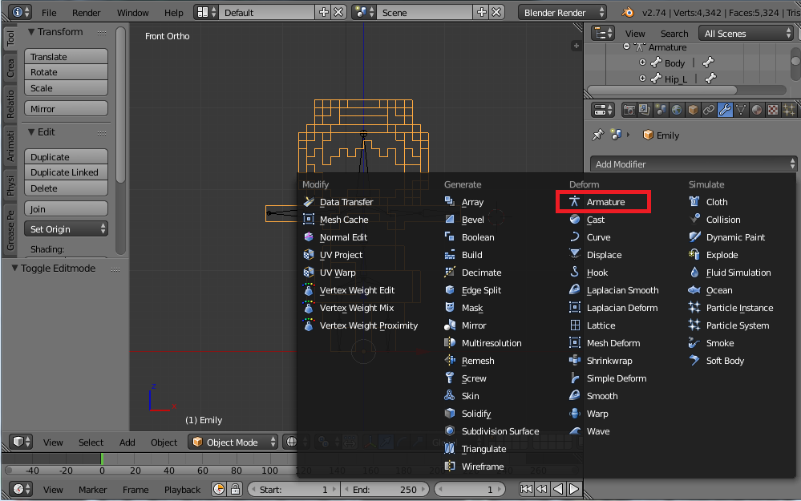Click the End frame field showing 250
The image size is (801, 501).
[384, 489]
